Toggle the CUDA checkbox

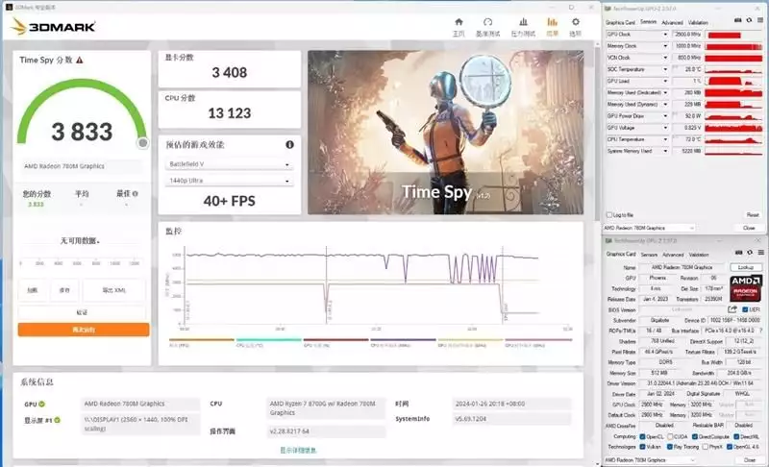(x=670, y=436)
